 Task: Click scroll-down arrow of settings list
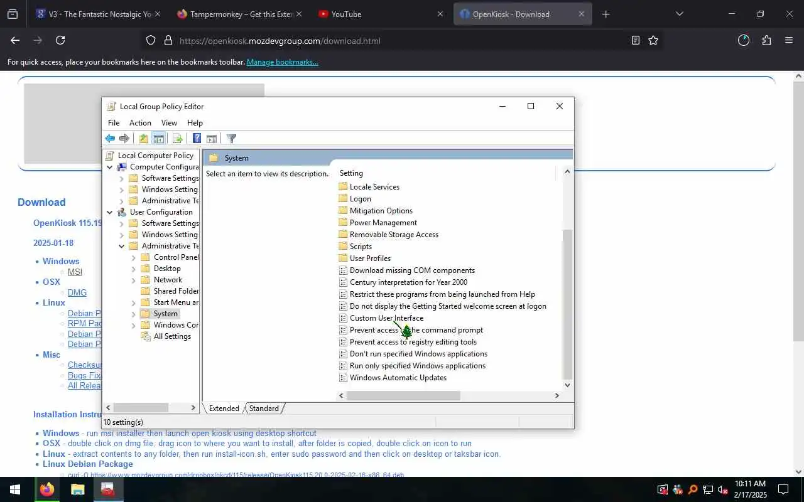(567, 385)
